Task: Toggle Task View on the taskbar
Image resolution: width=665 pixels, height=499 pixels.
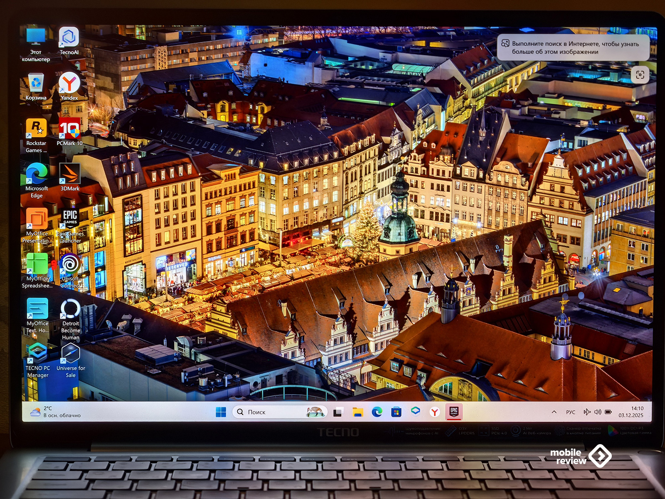Action: coord(338,412)
